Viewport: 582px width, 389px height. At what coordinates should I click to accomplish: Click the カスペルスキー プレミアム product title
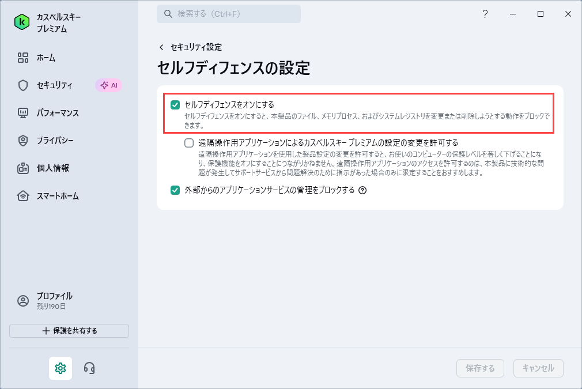pos(59,22)
